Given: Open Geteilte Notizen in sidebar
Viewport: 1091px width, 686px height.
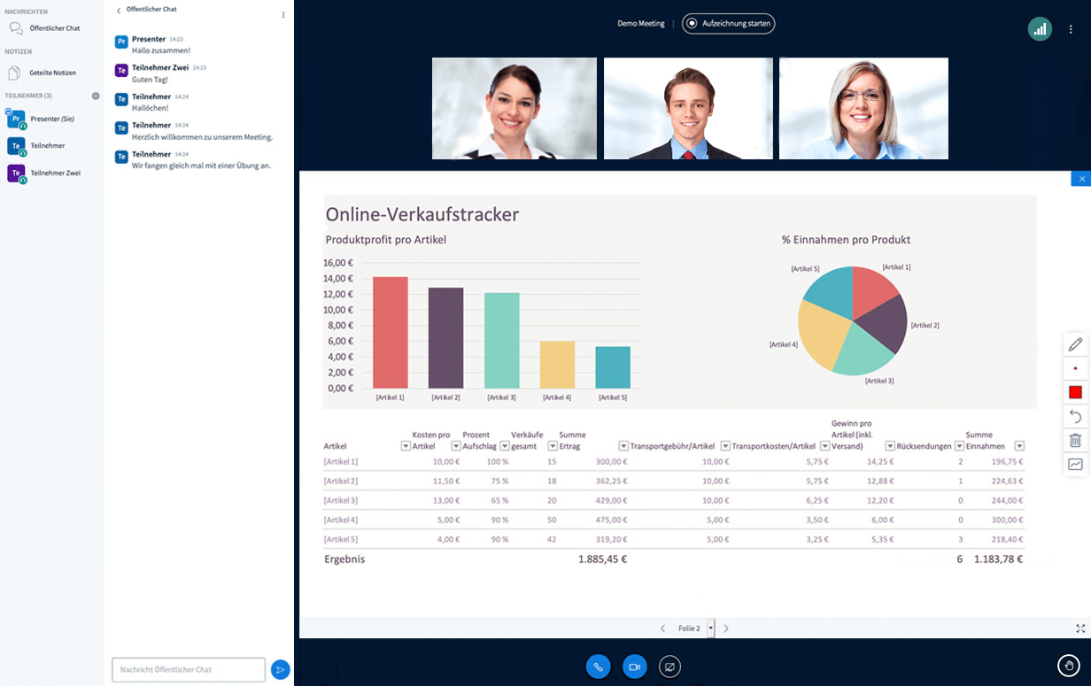Looking at the screenshot, I should [x=52, y=73].
